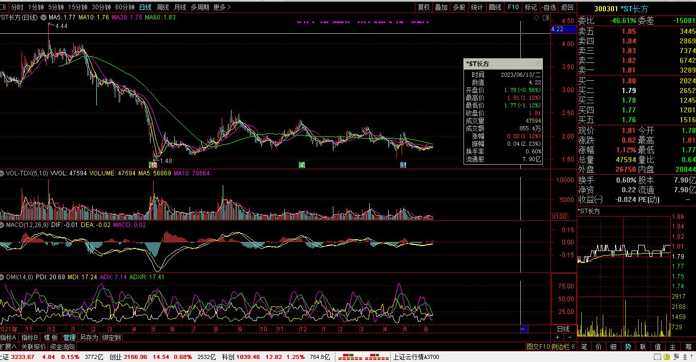Open the 画线 drawing tools
The height and width of the screenshot is (362, 696).
(495, 7)
